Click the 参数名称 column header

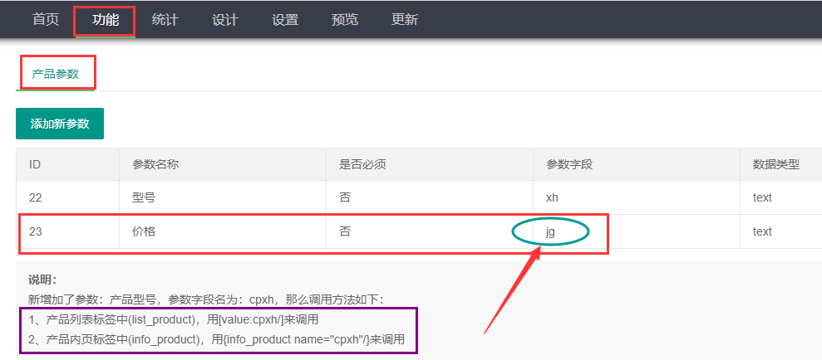coord(155,164)
